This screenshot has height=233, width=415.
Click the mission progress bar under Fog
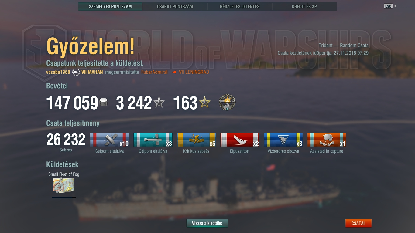pos(64,198)
